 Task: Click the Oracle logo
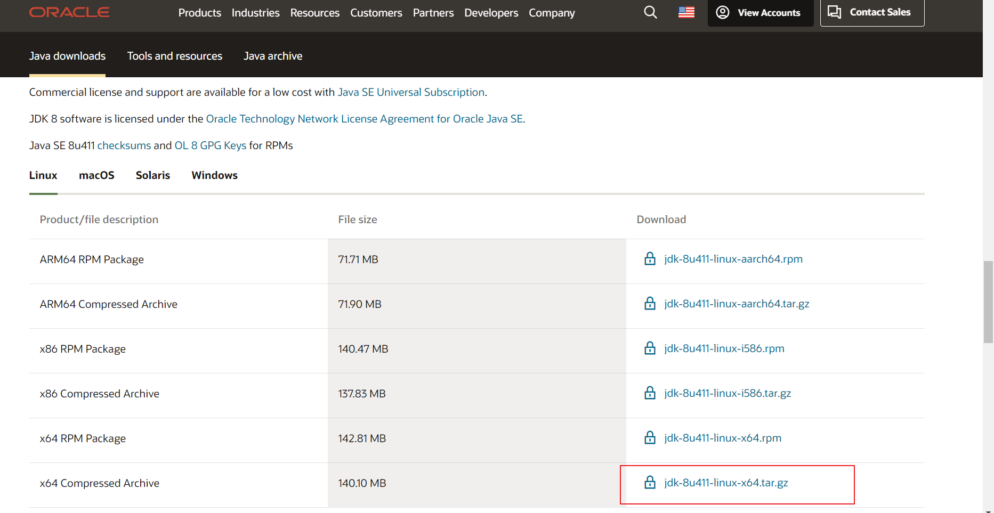point(69,12)
